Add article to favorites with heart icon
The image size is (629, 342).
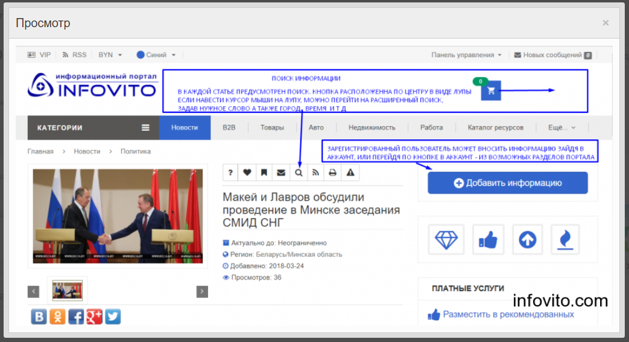(x=247, y=173)
